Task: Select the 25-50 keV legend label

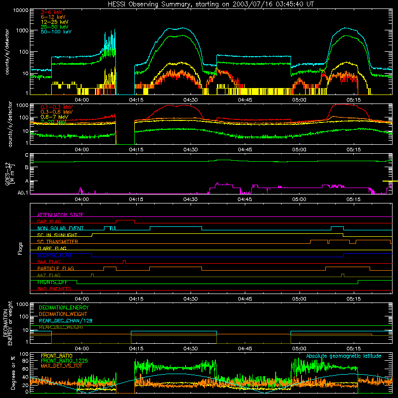Action: coord(55,27)
